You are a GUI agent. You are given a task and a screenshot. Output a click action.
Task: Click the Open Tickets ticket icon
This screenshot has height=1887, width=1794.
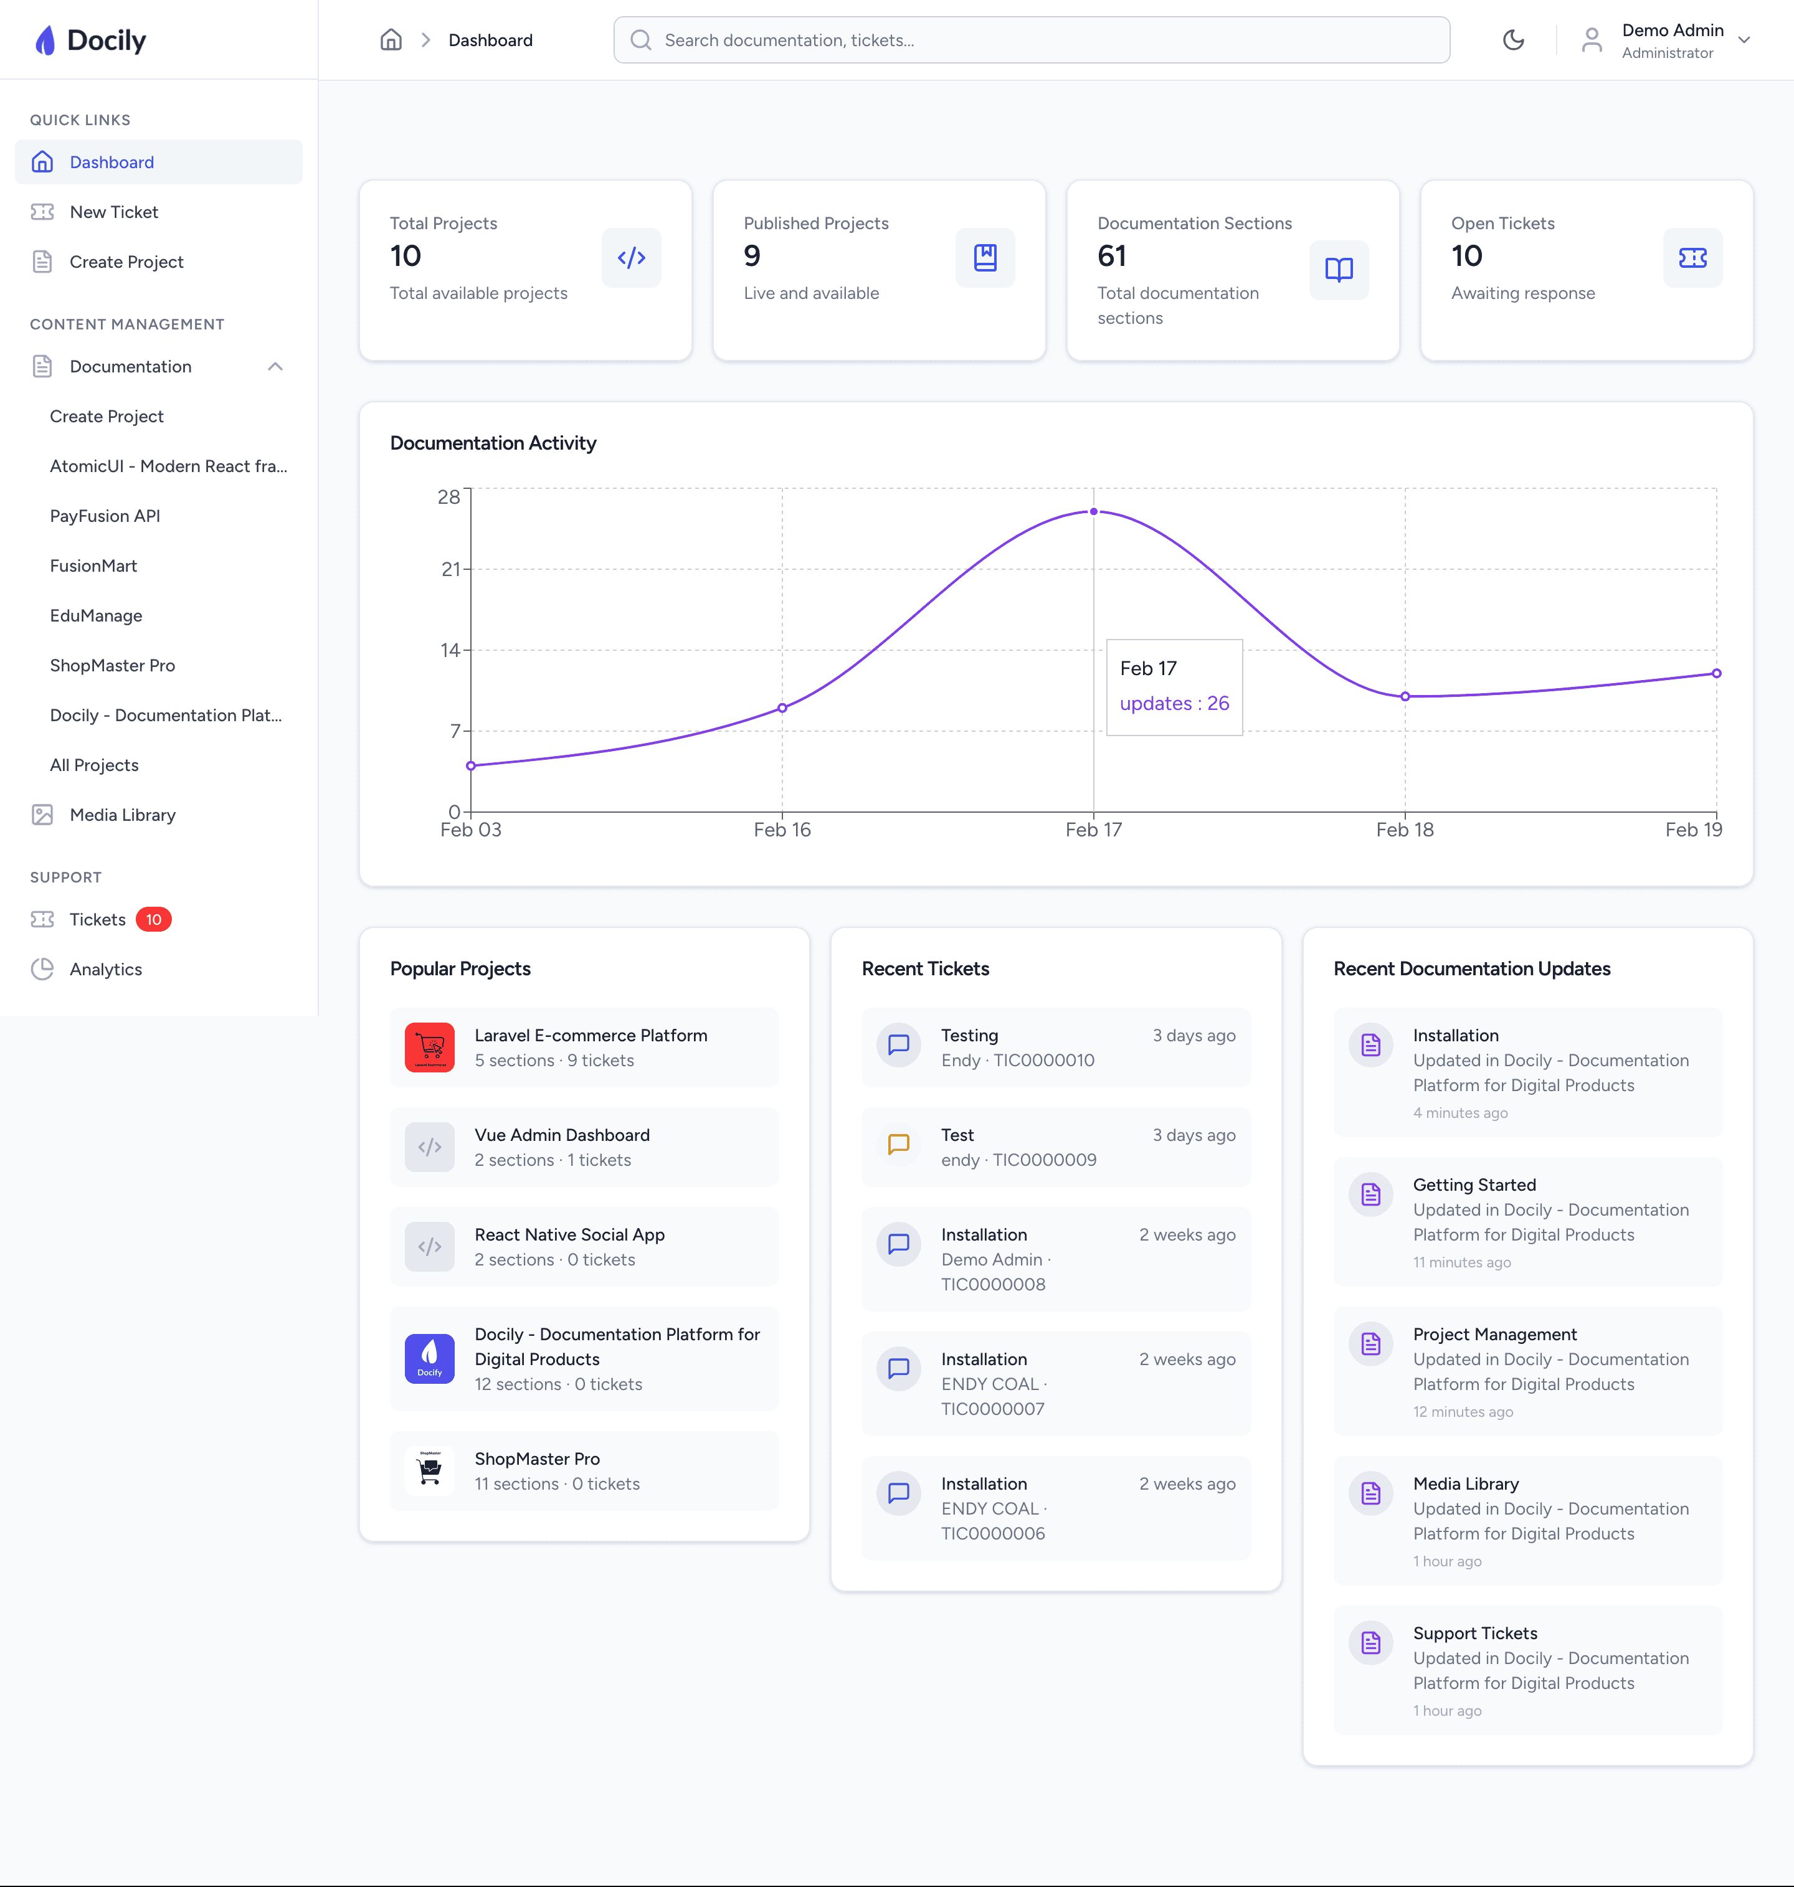1692,257
